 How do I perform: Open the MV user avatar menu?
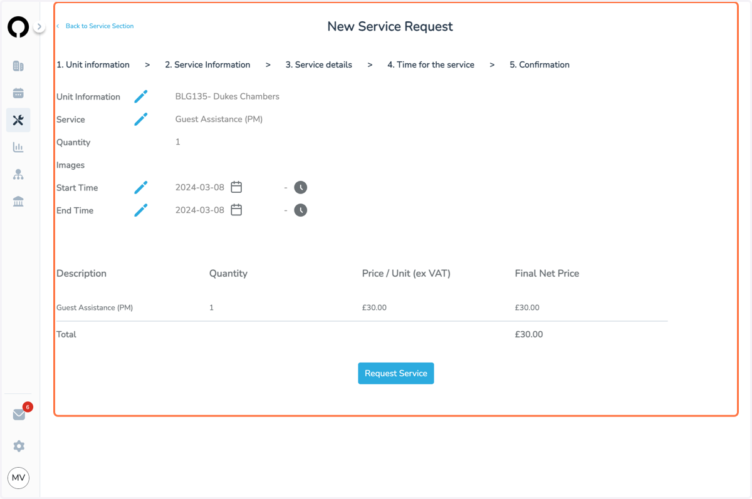tap(19, 478)
